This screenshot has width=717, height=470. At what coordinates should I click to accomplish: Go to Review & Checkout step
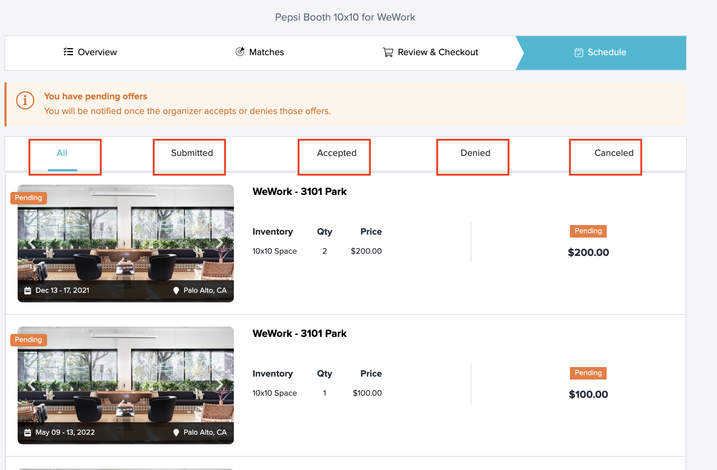pos(431,52)
